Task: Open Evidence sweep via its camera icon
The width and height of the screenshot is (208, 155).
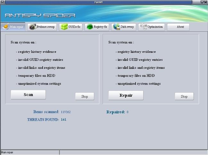Action: 32,27
